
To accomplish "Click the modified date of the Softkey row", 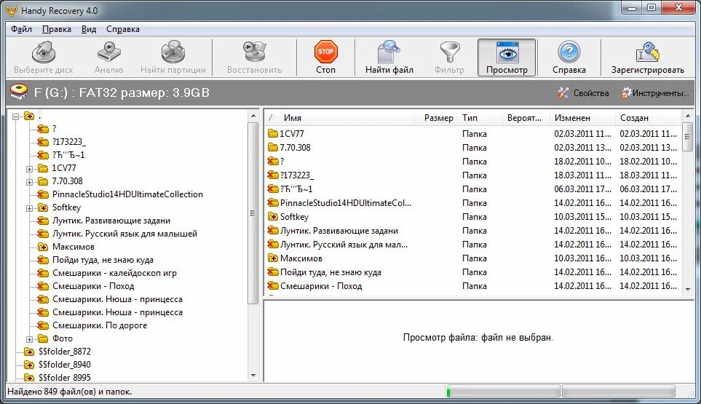I will point(582,217).
